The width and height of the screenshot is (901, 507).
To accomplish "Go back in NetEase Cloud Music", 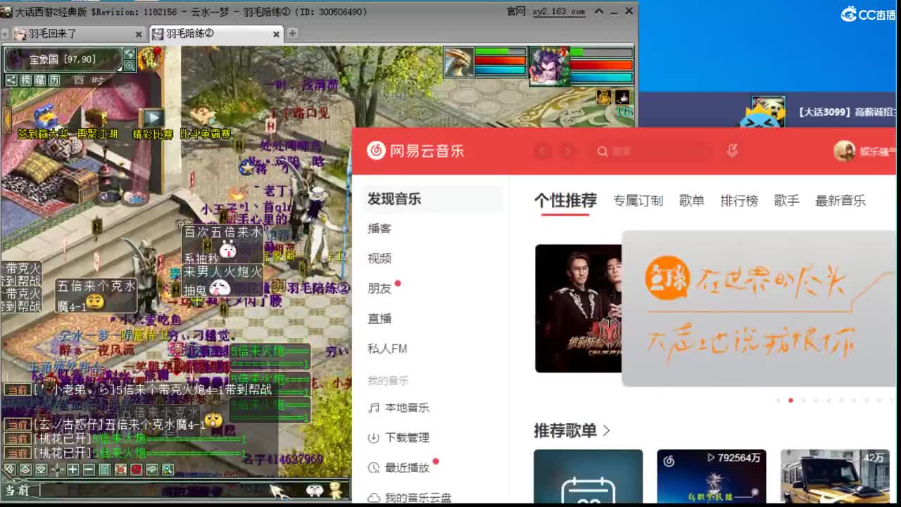I will (542, 151).
